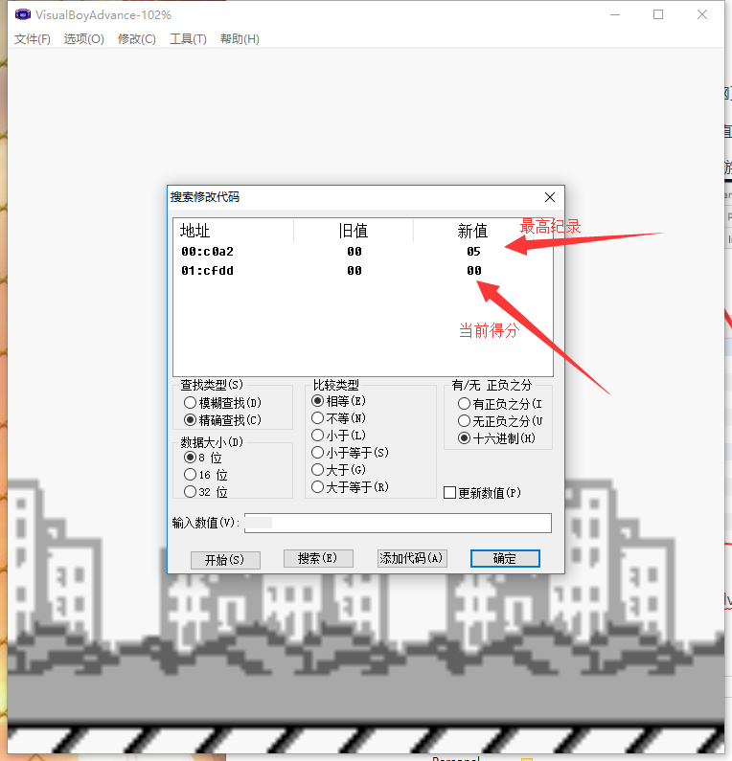Close the 搜索修改代码 dialog
732x761 pixels.
tap(550, 197)
